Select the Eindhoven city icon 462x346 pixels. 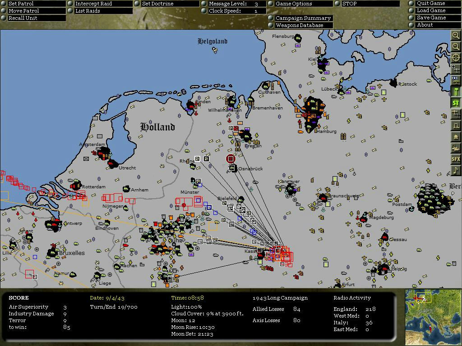[107, 223]
